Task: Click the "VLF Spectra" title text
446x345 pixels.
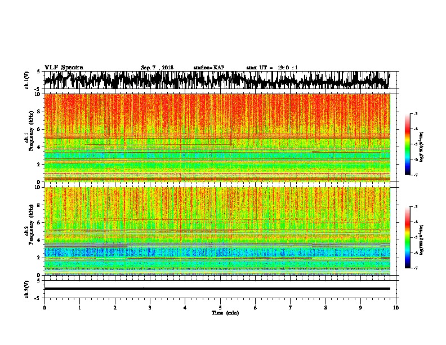Action: tap(64, 68)
